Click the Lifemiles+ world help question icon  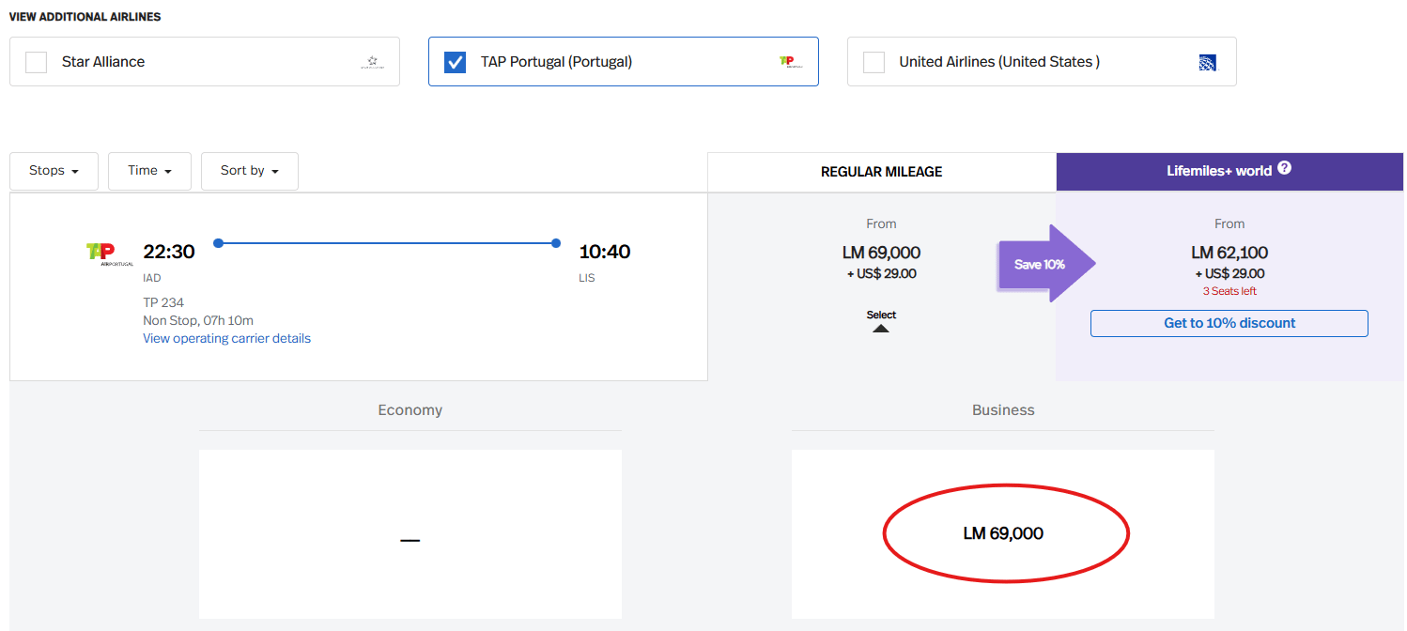click(x=1284, y=169)
